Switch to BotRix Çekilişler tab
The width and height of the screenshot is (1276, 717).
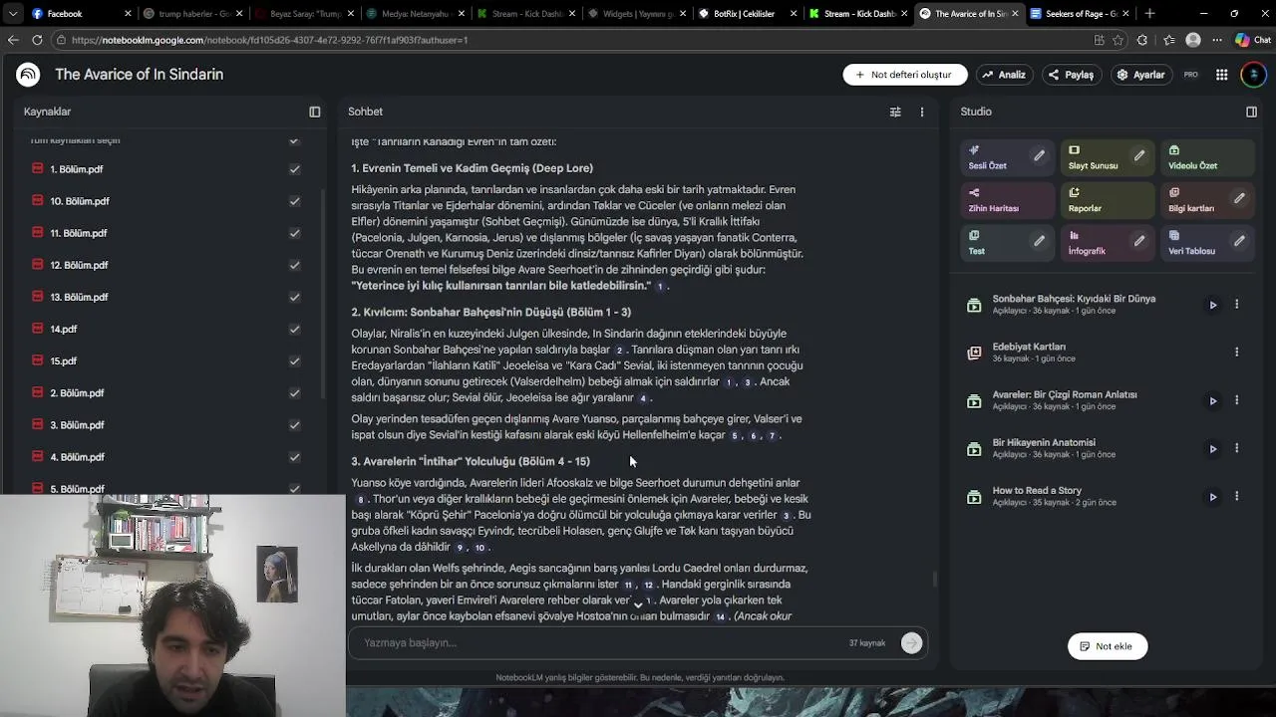coord(748,14)
